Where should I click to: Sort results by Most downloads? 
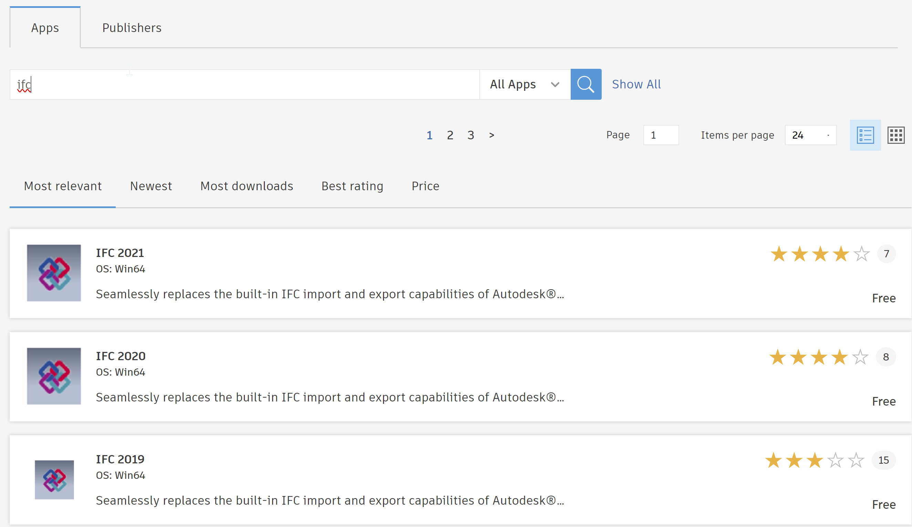pos(247,186)
